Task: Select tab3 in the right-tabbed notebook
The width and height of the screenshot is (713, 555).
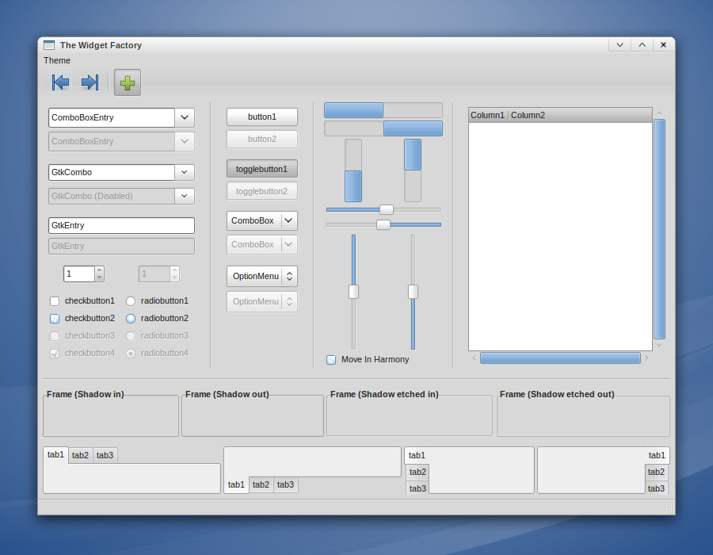Action: [656, 488]
